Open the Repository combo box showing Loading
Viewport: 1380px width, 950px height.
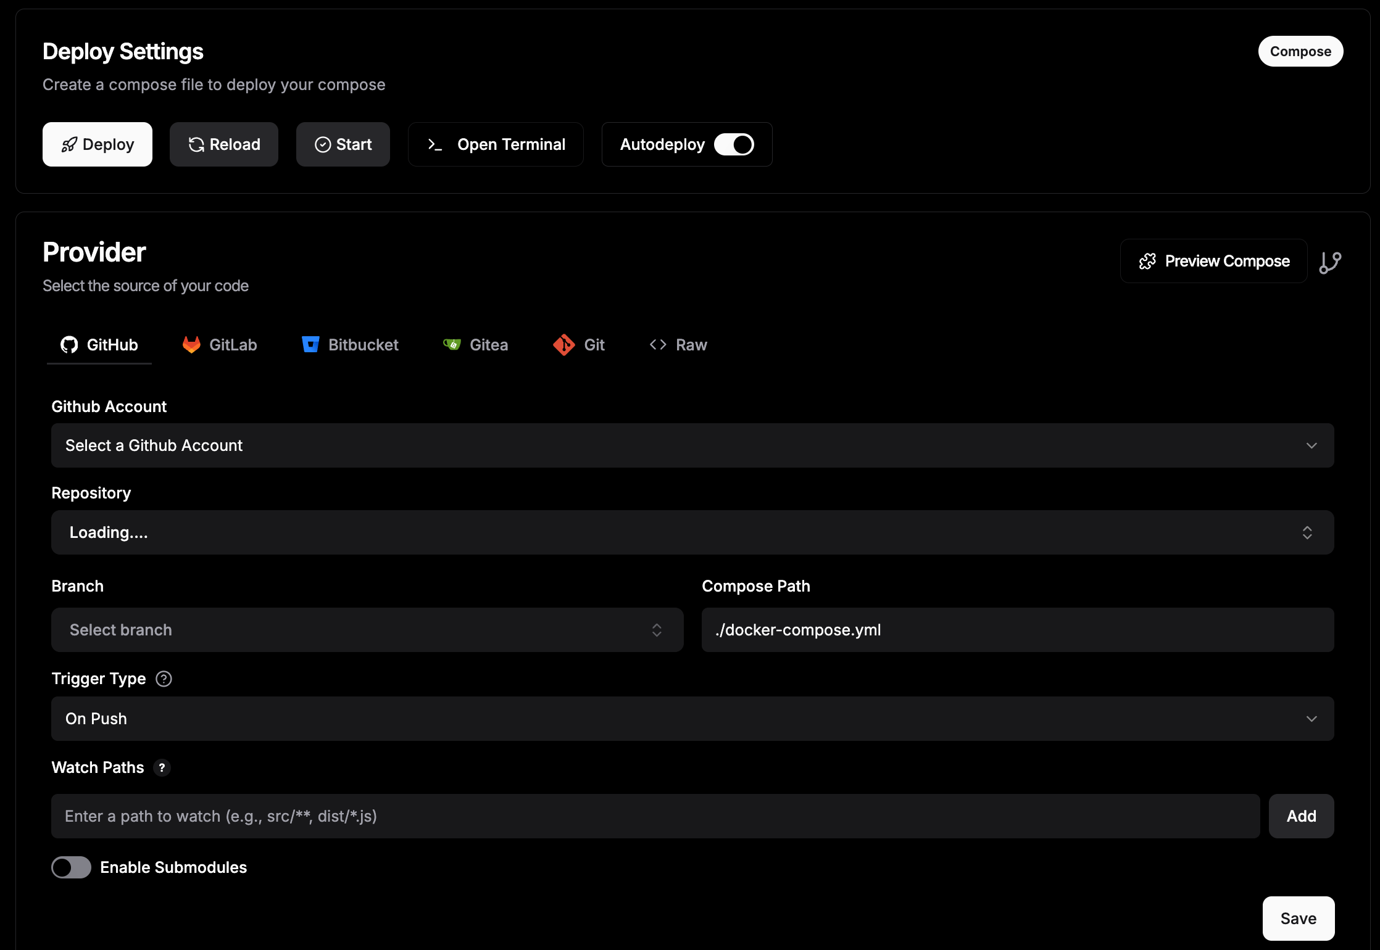coord(692,532)
